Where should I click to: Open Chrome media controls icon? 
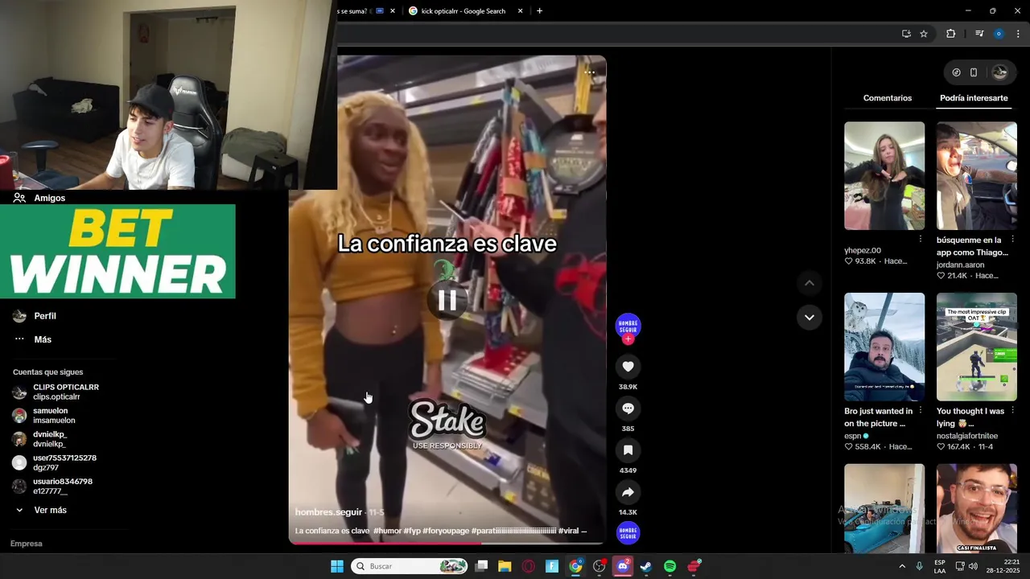pos(979,34)
